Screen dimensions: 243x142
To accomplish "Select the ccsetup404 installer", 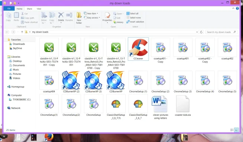I will click(49, 80).
